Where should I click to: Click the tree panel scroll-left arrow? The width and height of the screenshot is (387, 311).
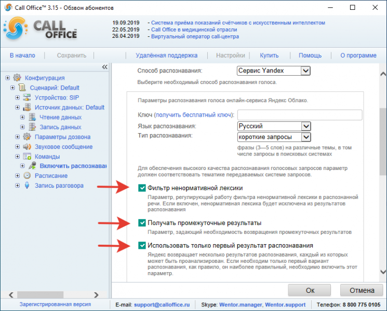tap(11, 295)
